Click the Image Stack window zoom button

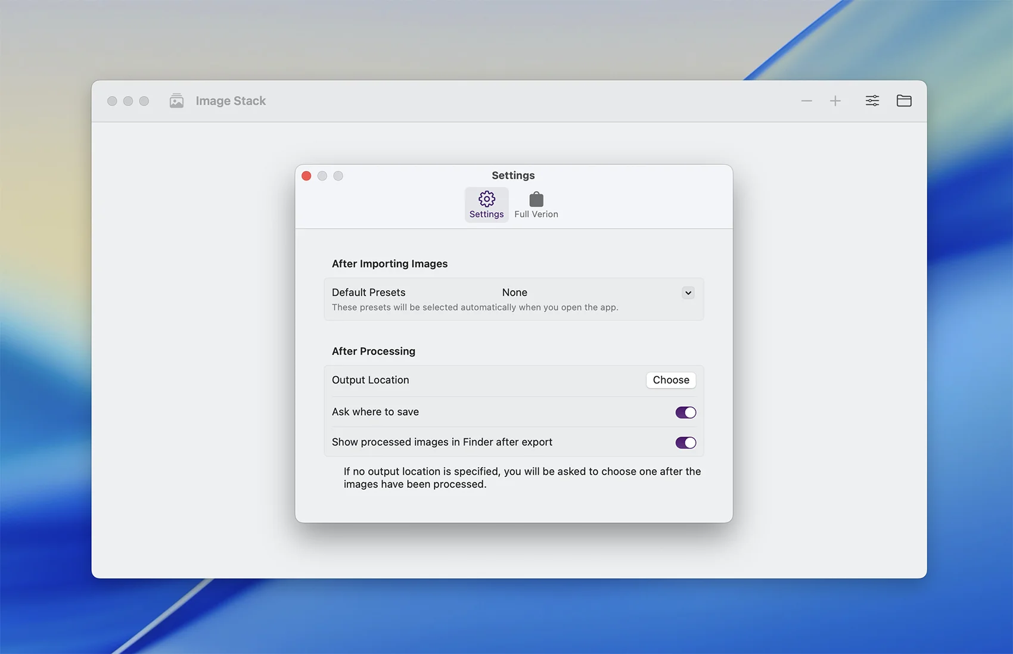[x=144, y=101]
